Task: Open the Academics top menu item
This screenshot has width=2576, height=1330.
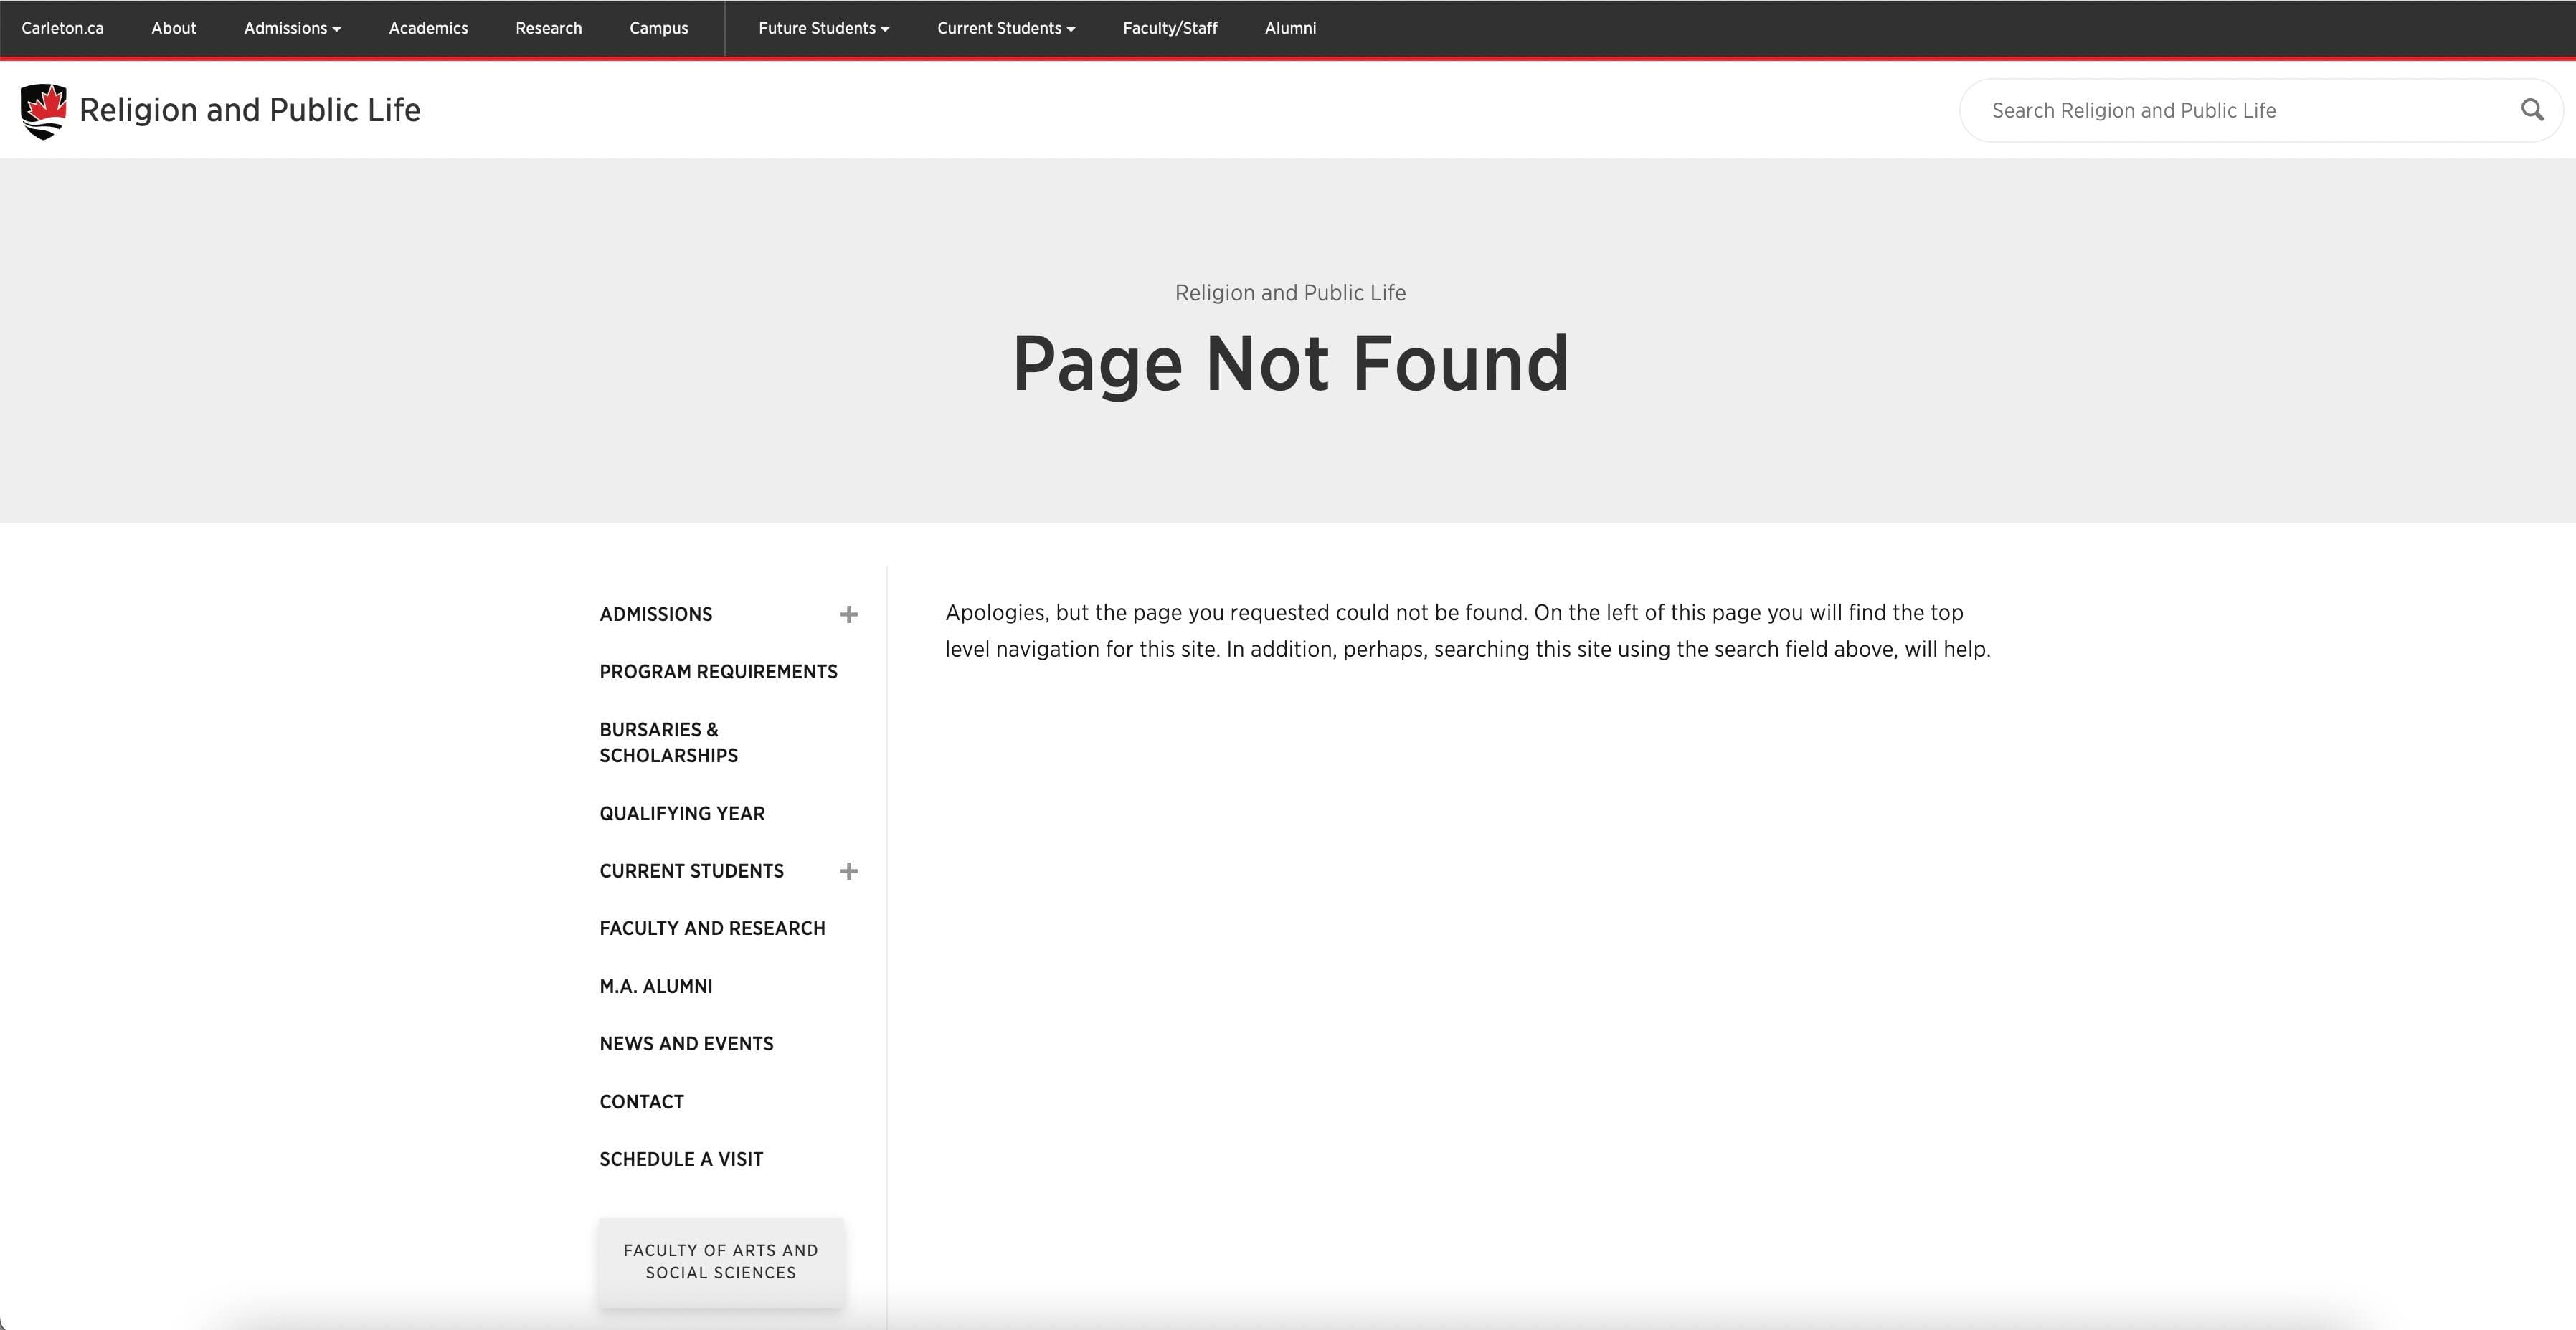Action: 428,28
